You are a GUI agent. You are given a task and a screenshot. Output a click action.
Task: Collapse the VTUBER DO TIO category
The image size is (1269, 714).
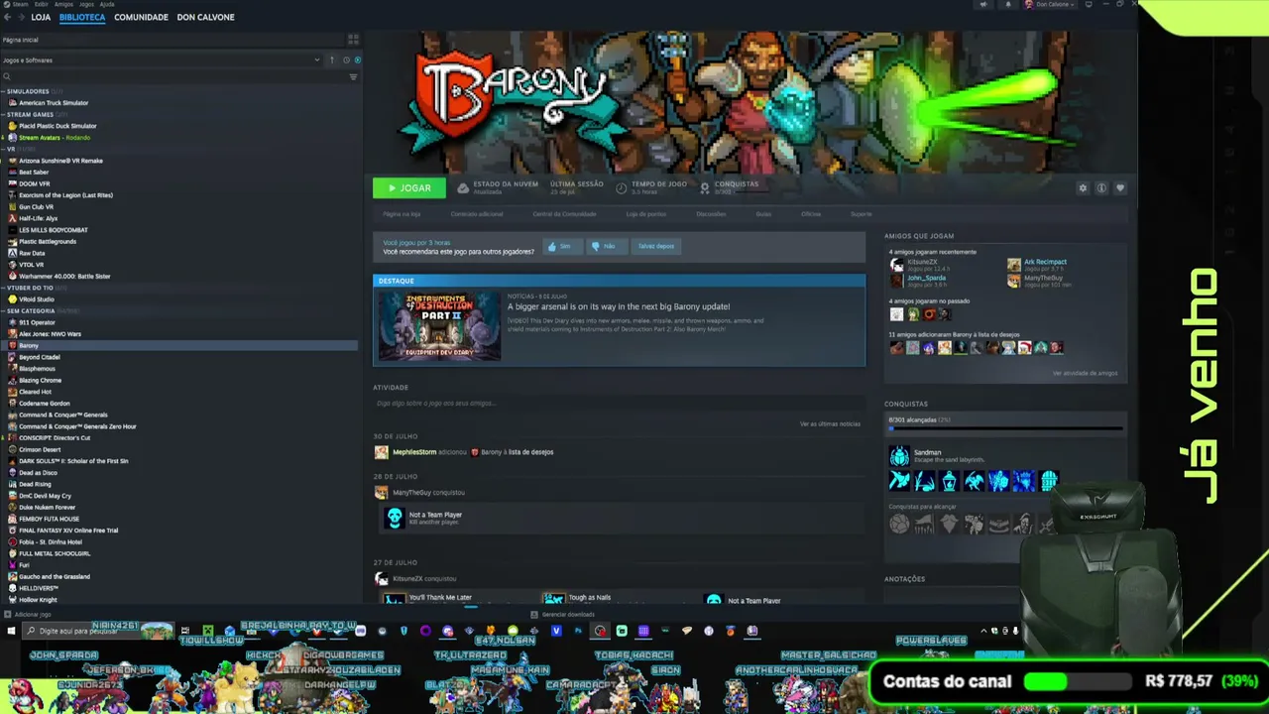3,288
